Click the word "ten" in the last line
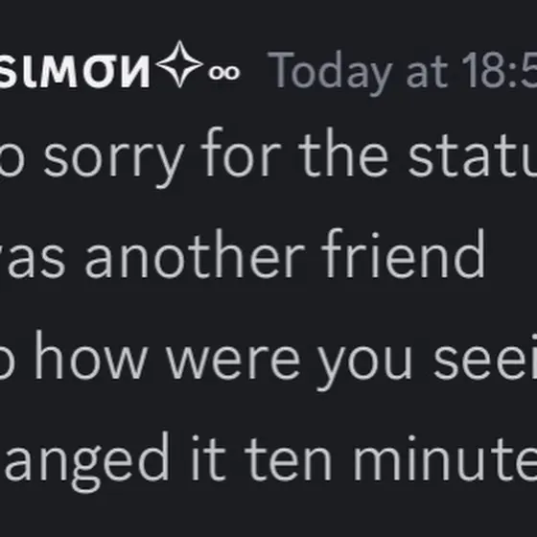The image size is (537, 537). (289, 461)
